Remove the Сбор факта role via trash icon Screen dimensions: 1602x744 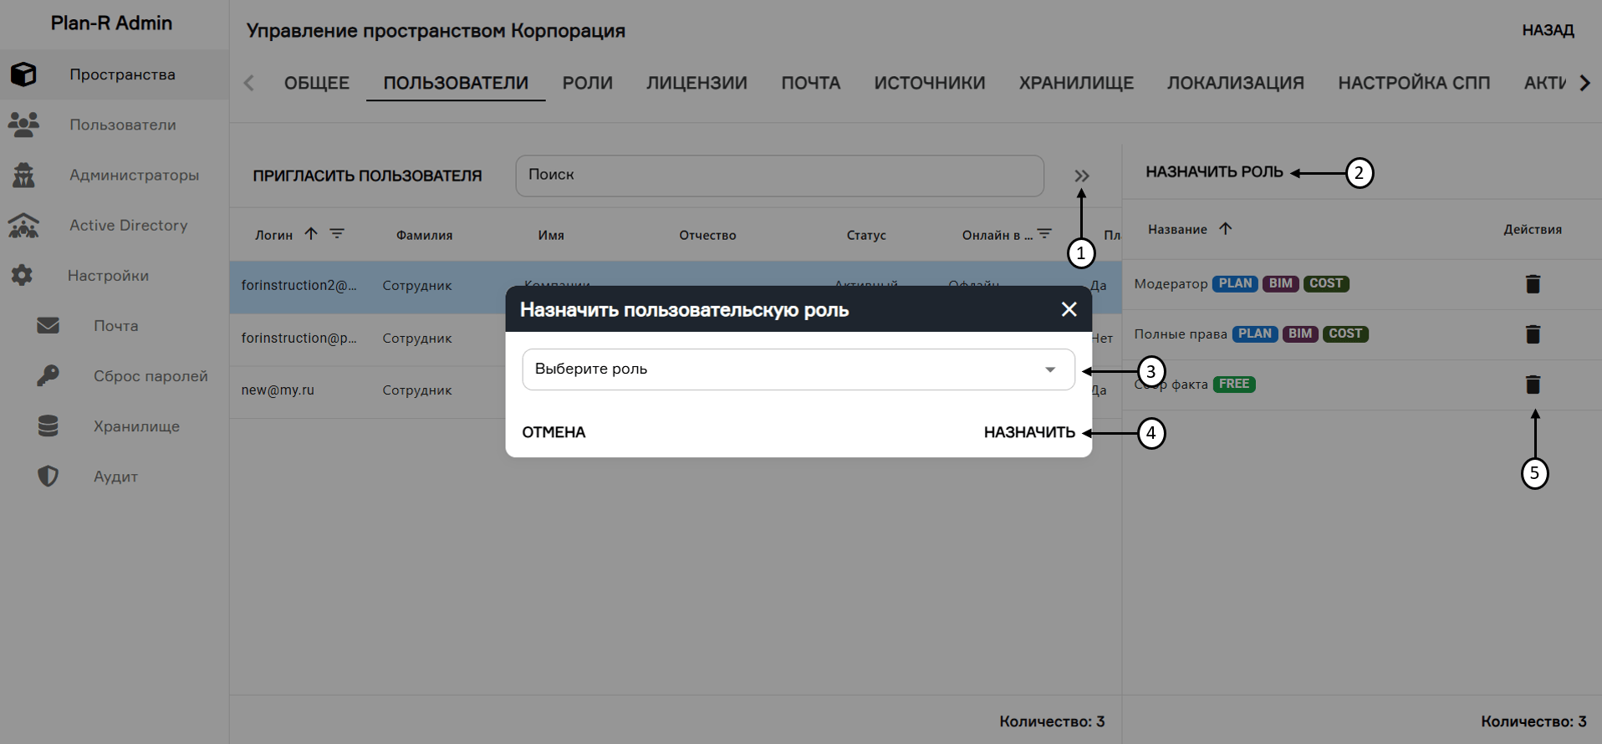tap(1533, 385)
